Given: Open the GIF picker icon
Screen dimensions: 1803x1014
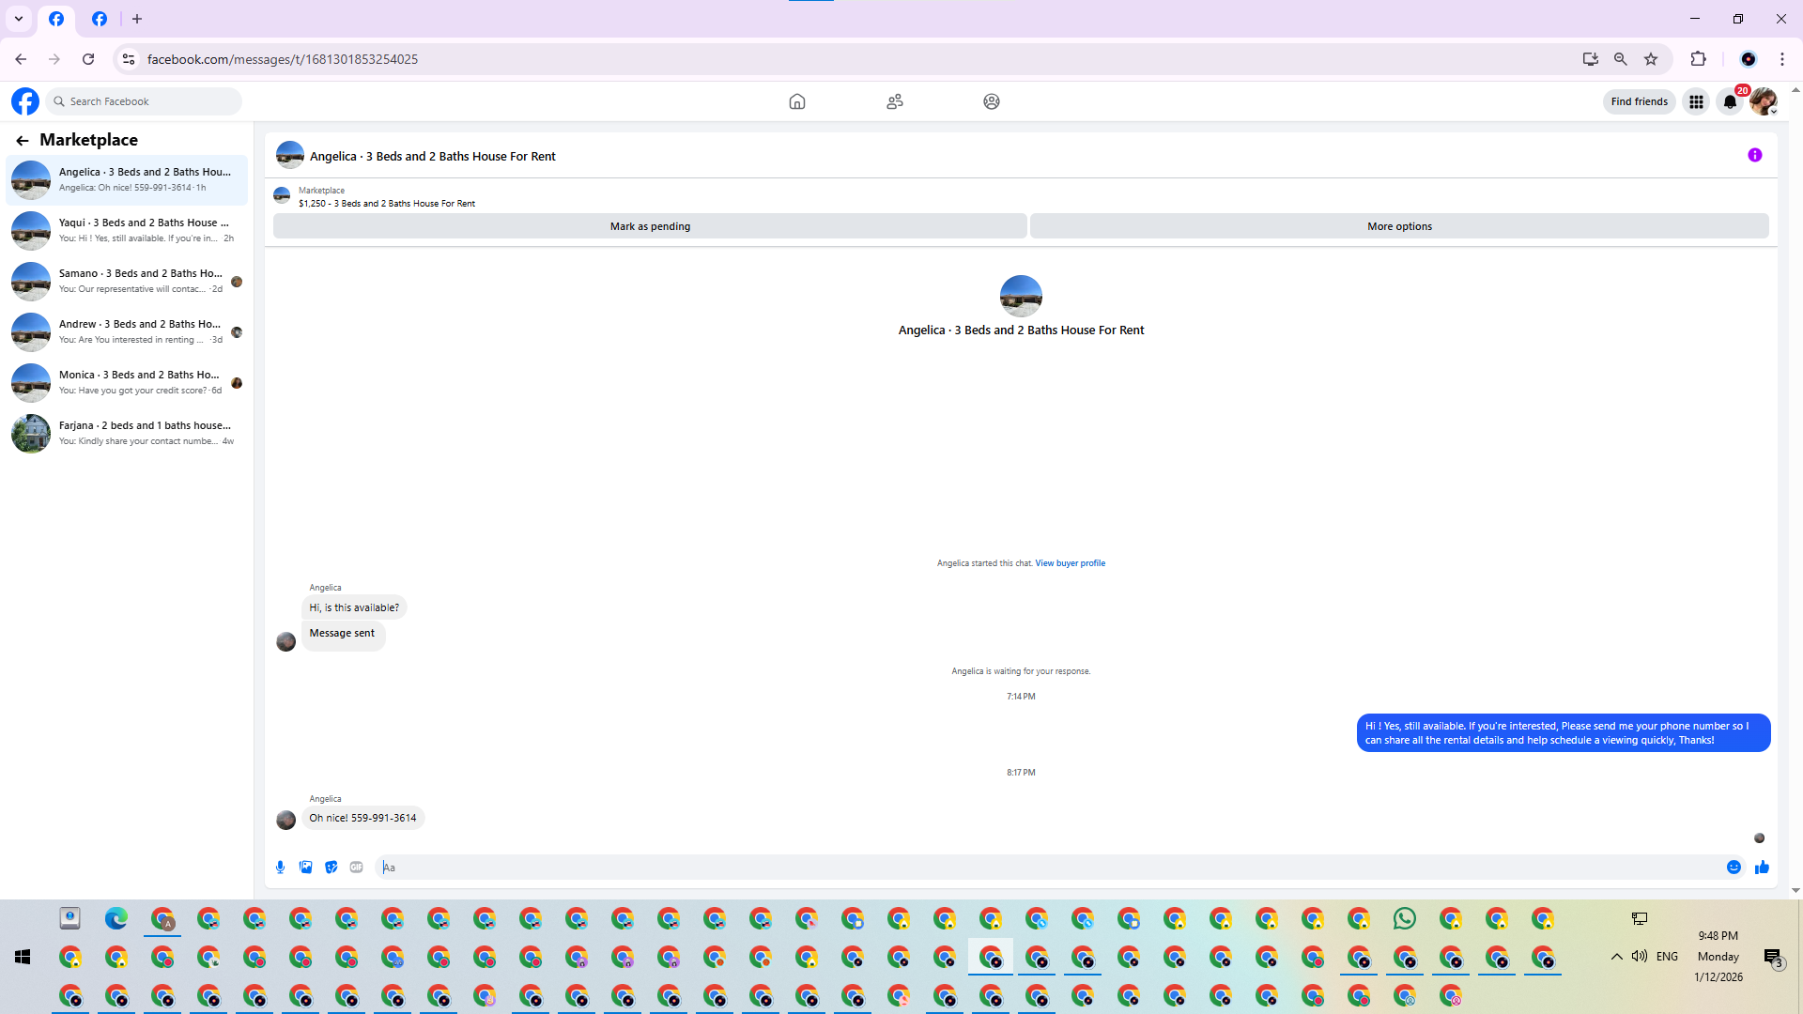Looking at the screenshot, I should pos(356,868).
